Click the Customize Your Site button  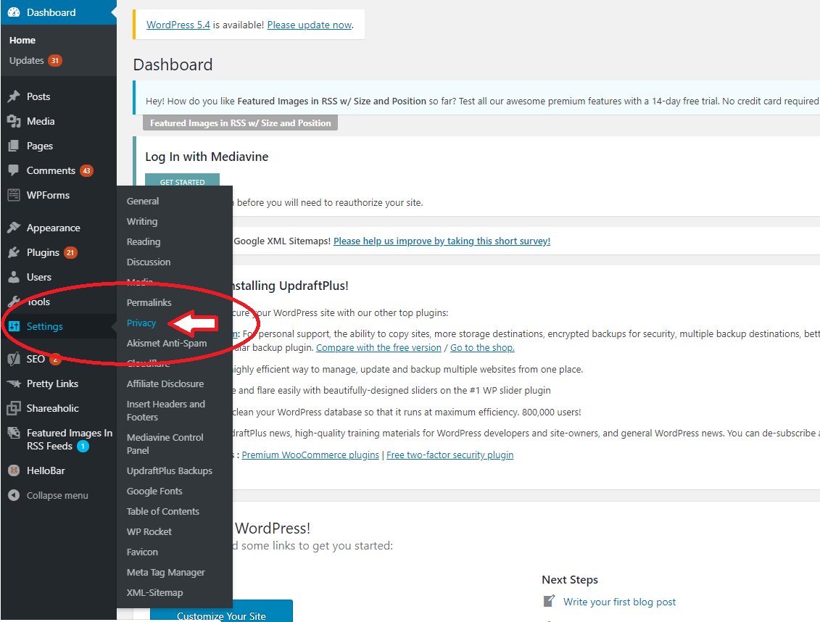(x=221, y=612)
